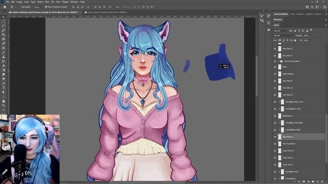
Task: Toggle the layer filtering on/off switch
Action: (x=311, y=31)
